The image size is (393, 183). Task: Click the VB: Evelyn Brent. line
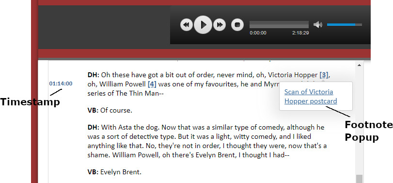(x=114, y=172)
